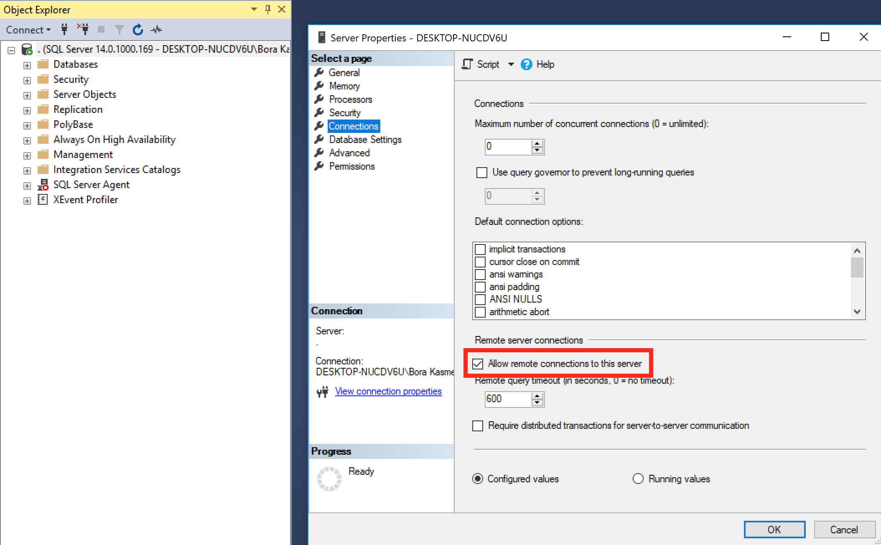881x545 pixels.
Task: Select the Memory page
Action: [x=344, y=86]
